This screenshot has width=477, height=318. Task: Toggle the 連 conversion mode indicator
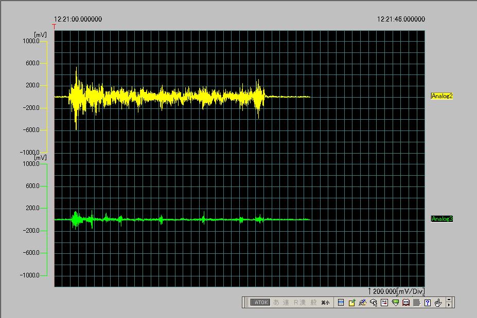tap(286, 303)
